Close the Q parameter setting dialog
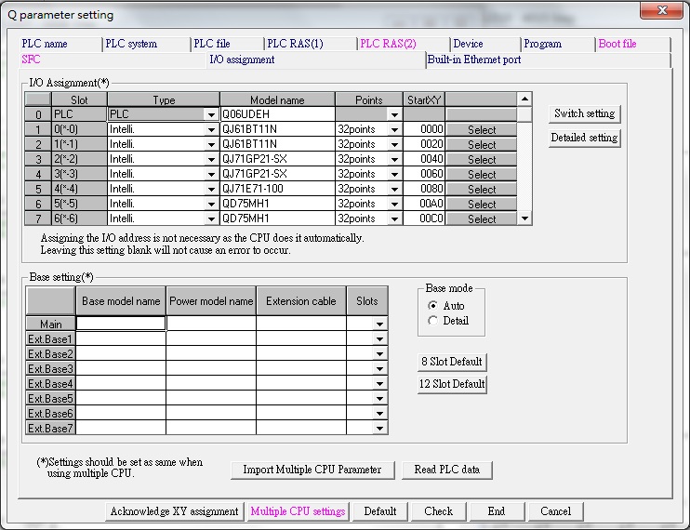This screenshot has width=690, height=530. point(661,12)
